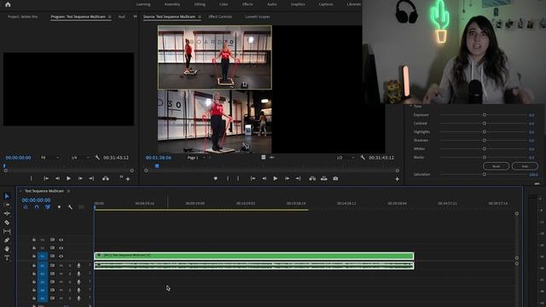
Task: Go to Out point in Source Monitor
Action: click(x=298, y=178)
